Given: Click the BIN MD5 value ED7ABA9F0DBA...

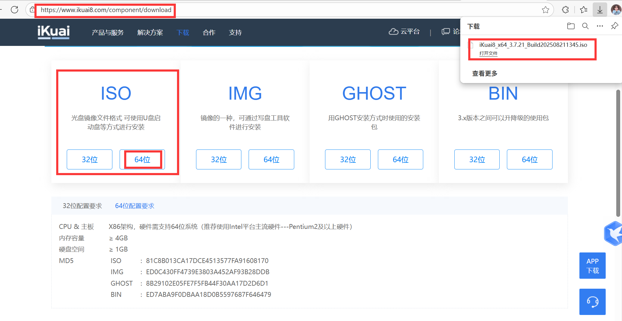Looking at the screenshot, I should [208, 294].
